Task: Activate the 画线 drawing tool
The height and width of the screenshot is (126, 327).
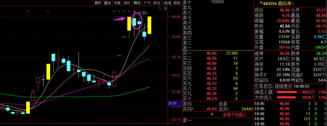Action: [x=137, y=3]
